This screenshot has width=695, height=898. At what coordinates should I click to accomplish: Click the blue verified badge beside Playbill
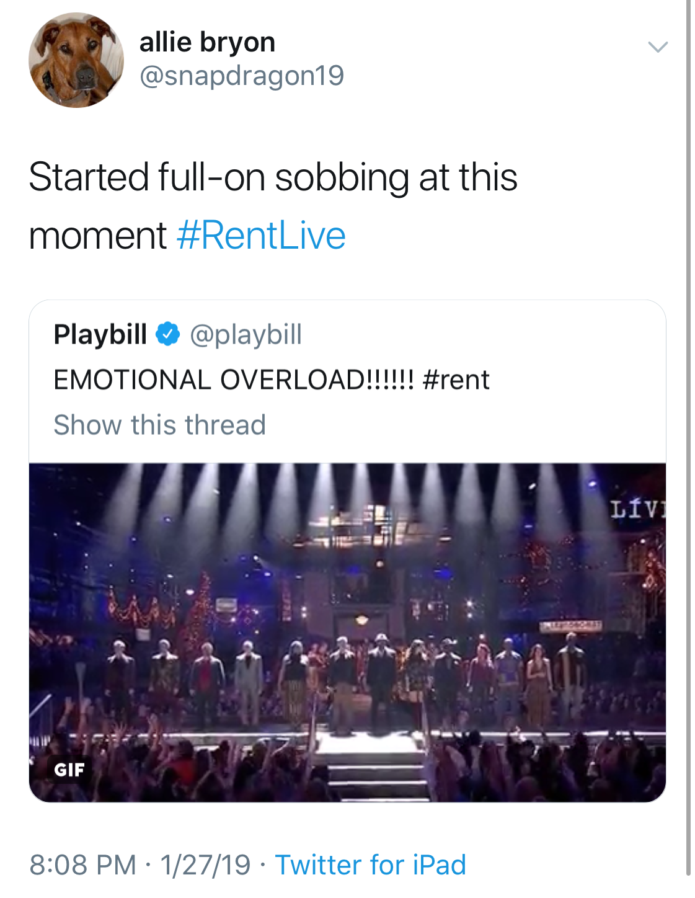(x=167, y=334)
